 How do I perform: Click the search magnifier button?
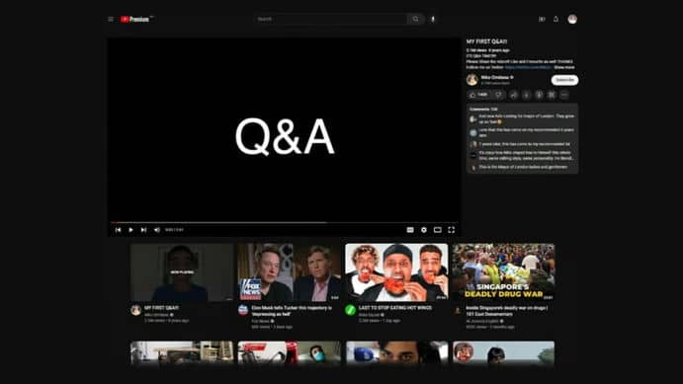pos(416,19)
